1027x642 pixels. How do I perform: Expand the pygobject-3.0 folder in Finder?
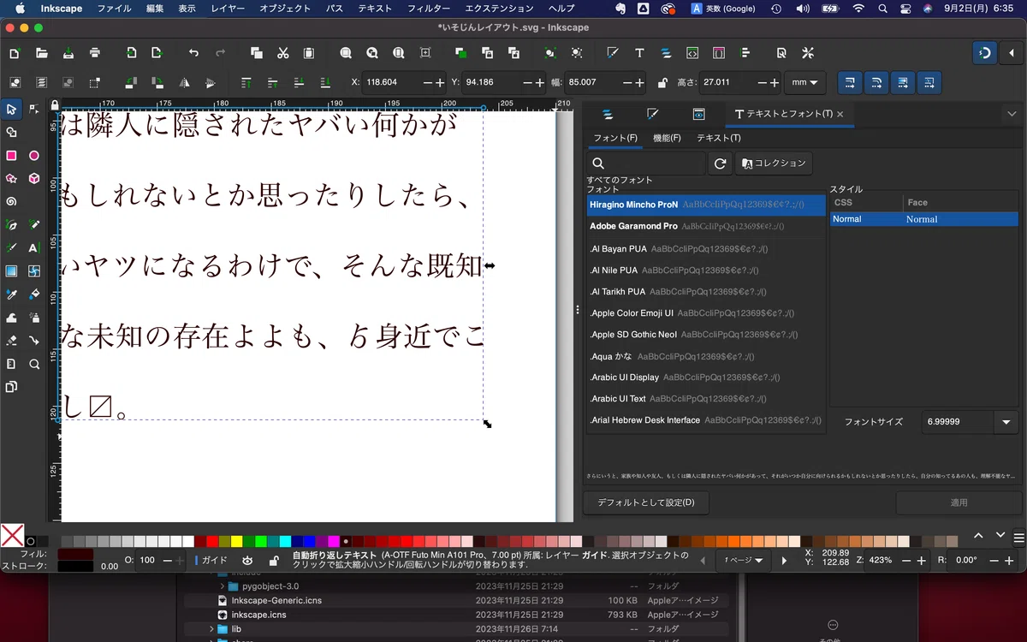point(223,586)
